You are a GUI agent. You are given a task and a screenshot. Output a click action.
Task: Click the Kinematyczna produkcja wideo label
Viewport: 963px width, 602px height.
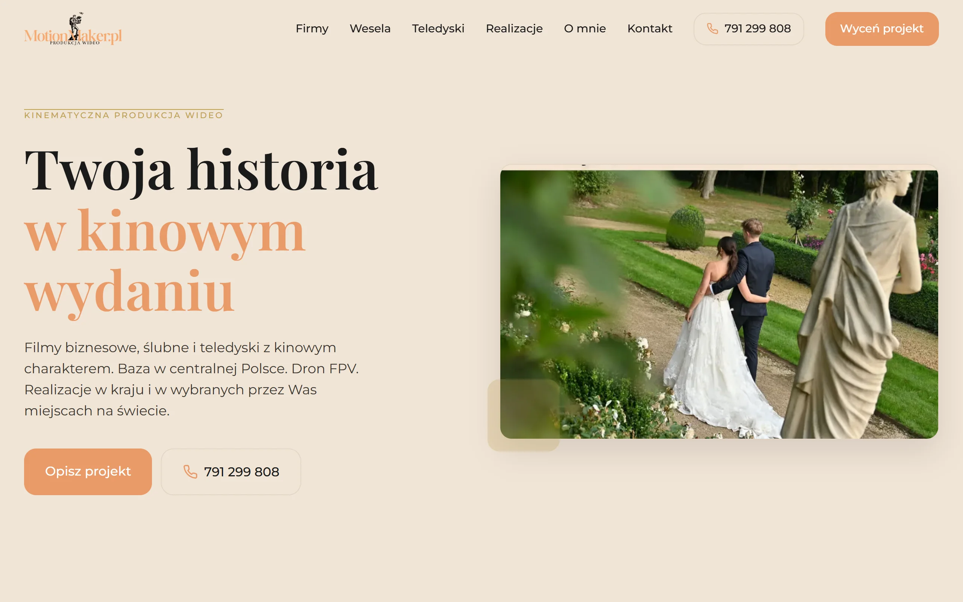tap(124, 115)
